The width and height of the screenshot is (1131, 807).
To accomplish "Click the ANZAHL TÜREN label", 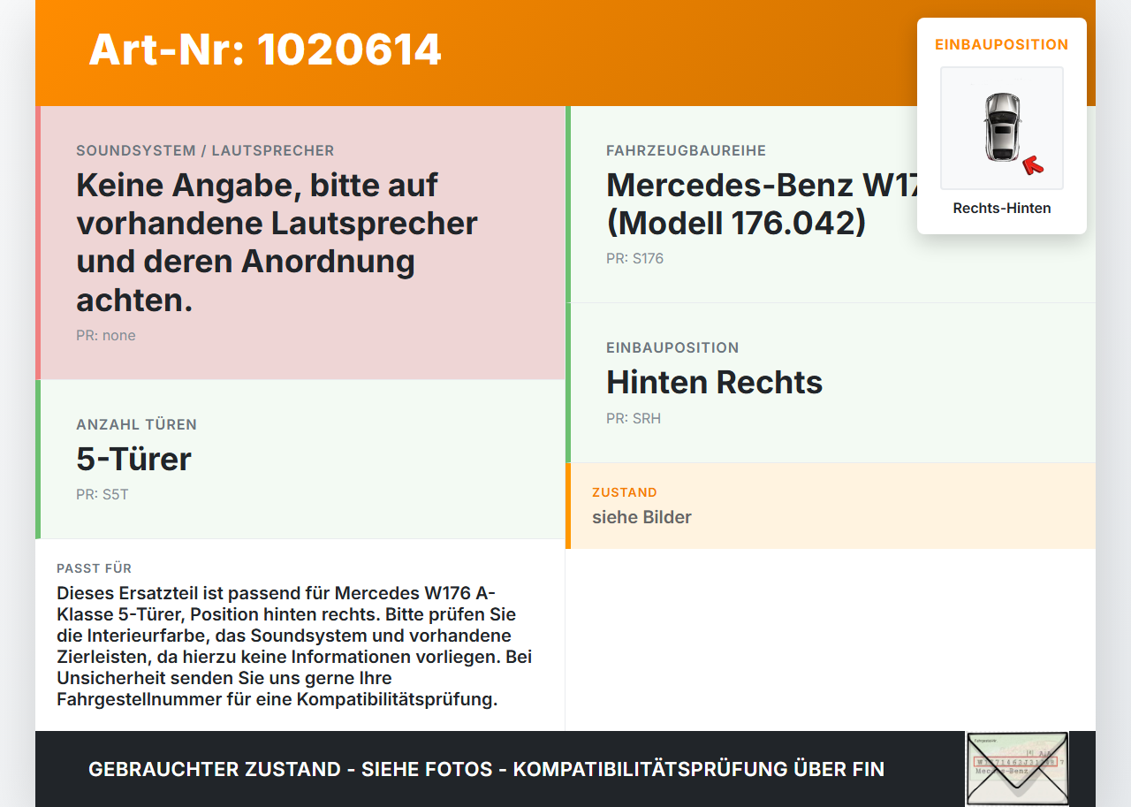I will [x=136, y=425].
